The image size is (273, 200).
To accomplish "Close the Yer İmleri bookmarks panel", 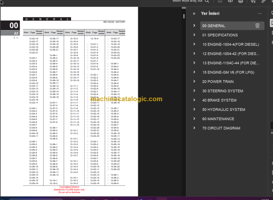I will click(194, 13).
